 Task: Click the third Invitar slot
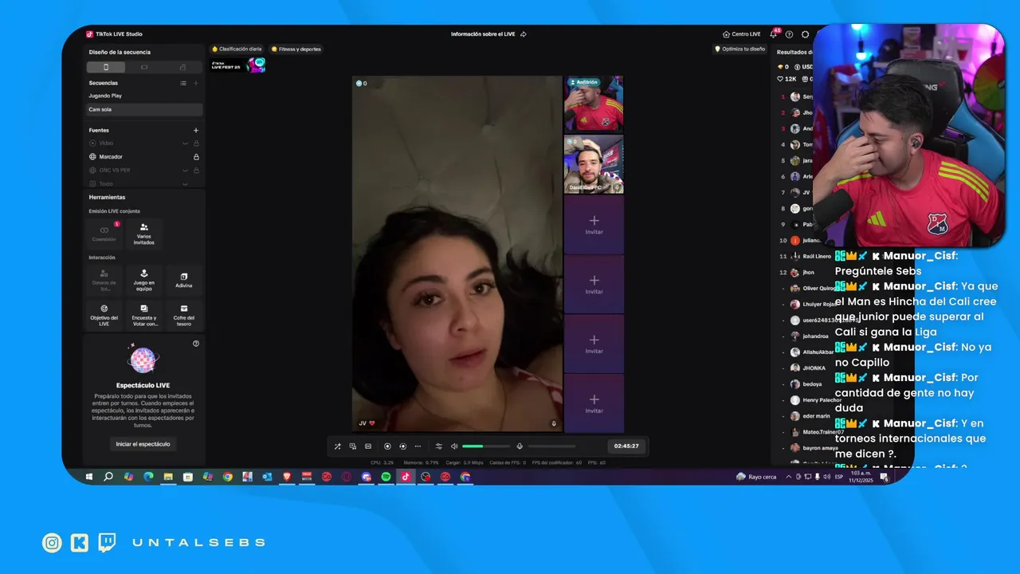[x=594, y=344]
